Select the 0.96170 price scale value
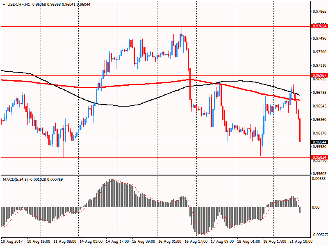The image size is (328, 246). click(319, 133)
